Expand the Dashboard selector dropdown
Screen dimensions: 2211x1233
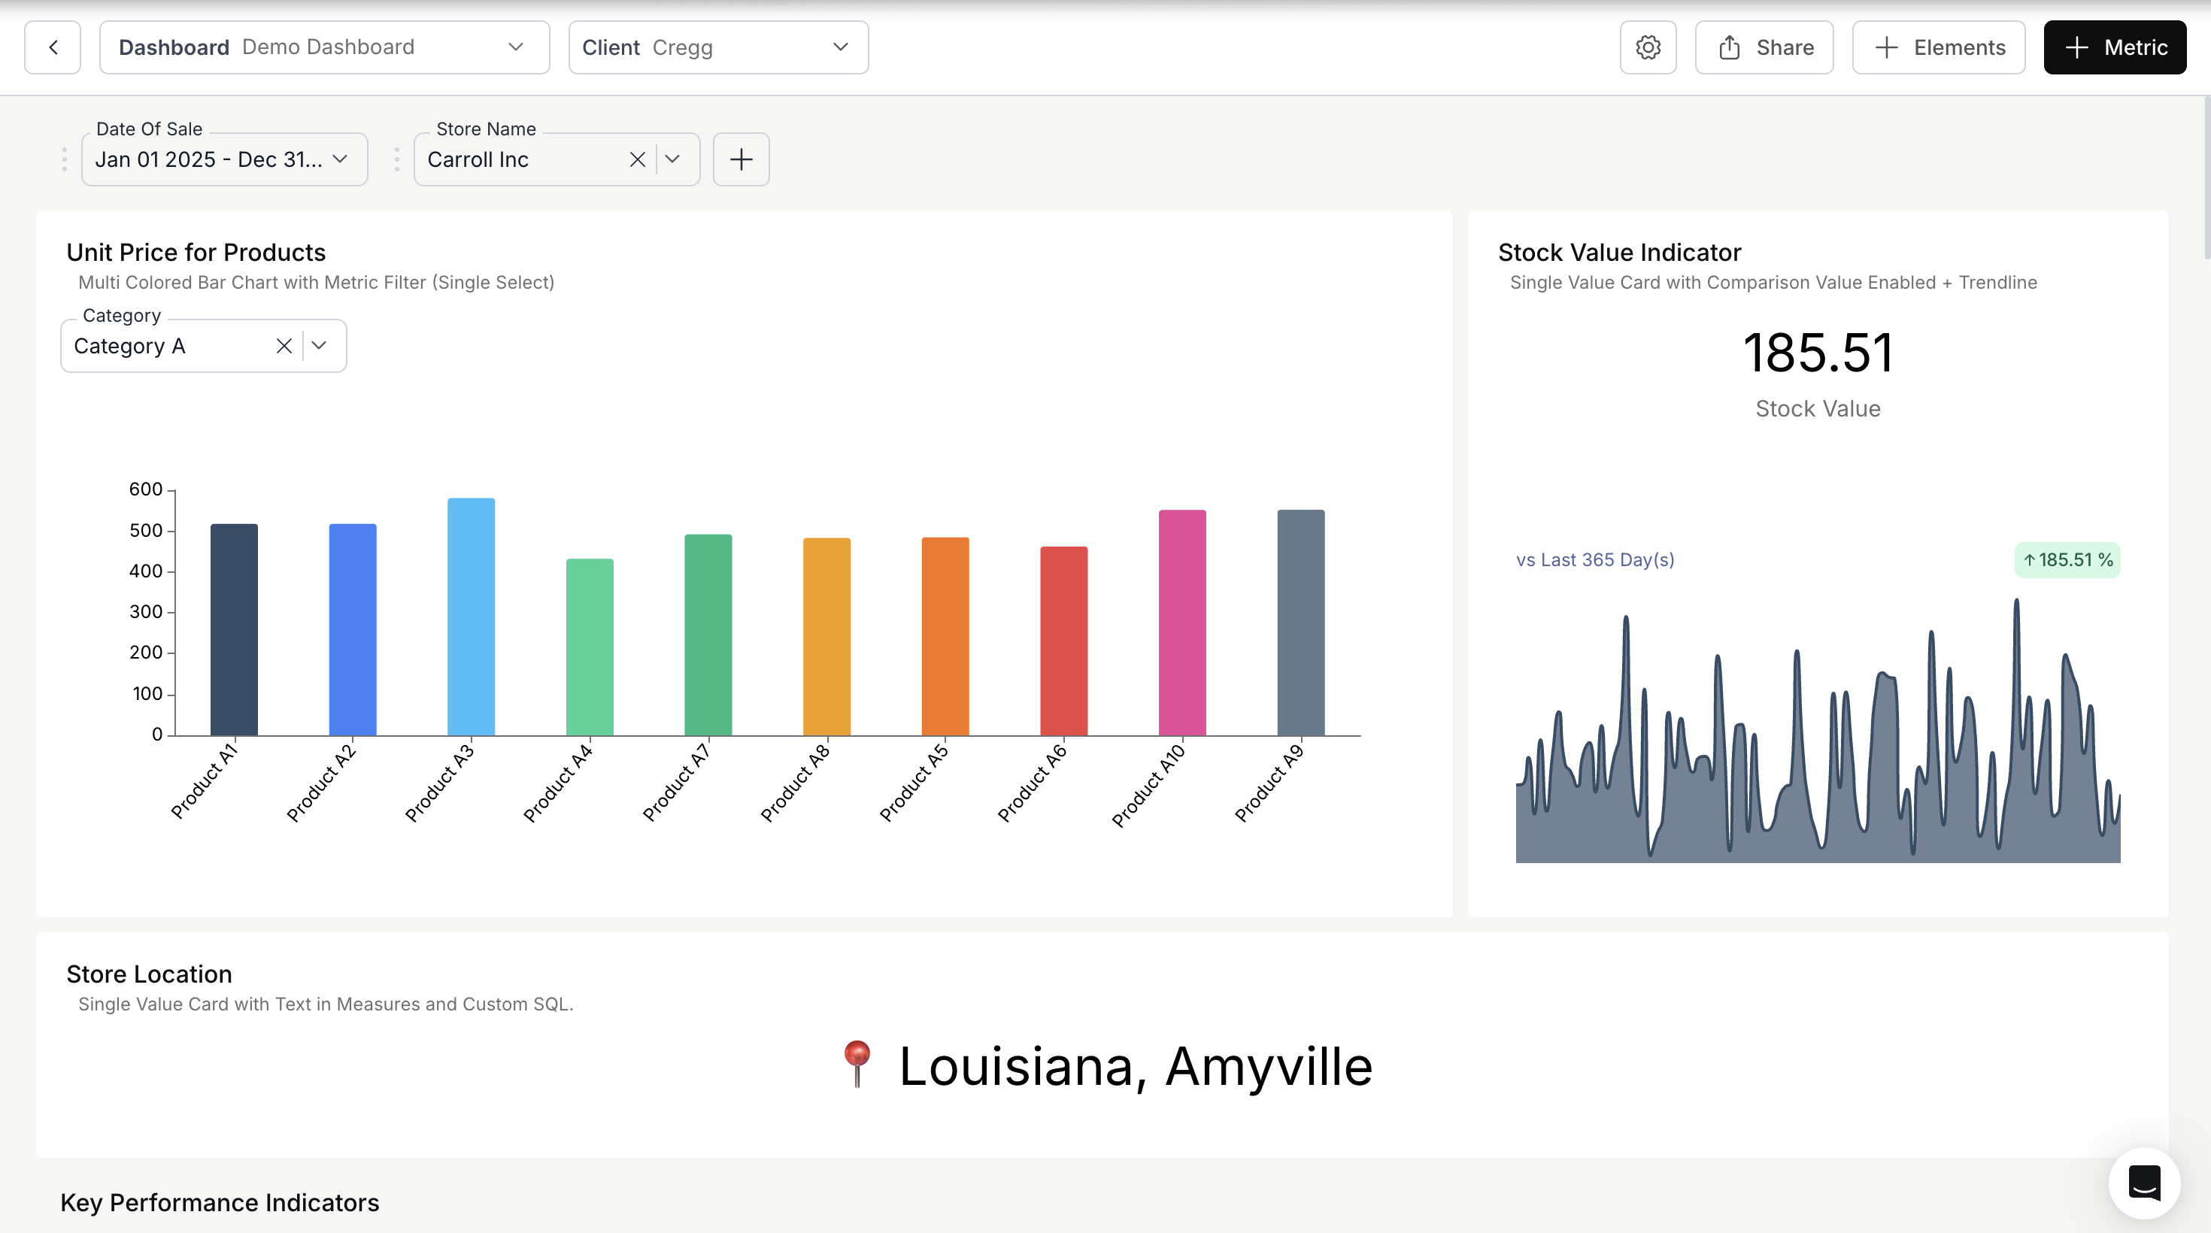point(515,47)
